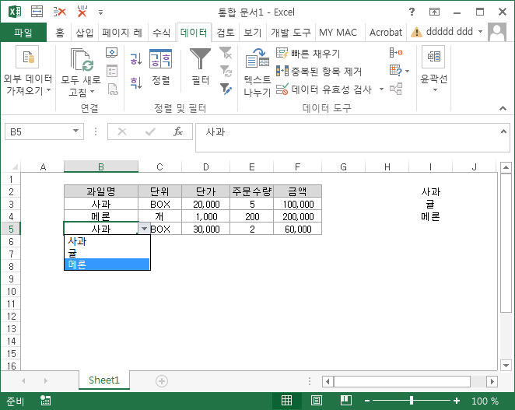The width and height of the screenshot is (515, 410).
Task: Sort ascending with the top sort icon
Action: (x=136, y=59)
